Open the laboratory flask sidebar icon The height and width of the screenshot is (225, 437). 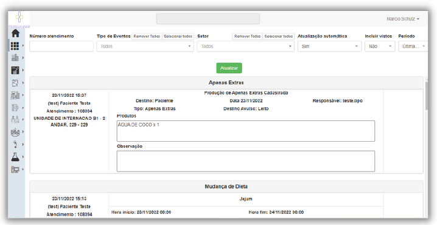tap(15, 157)
